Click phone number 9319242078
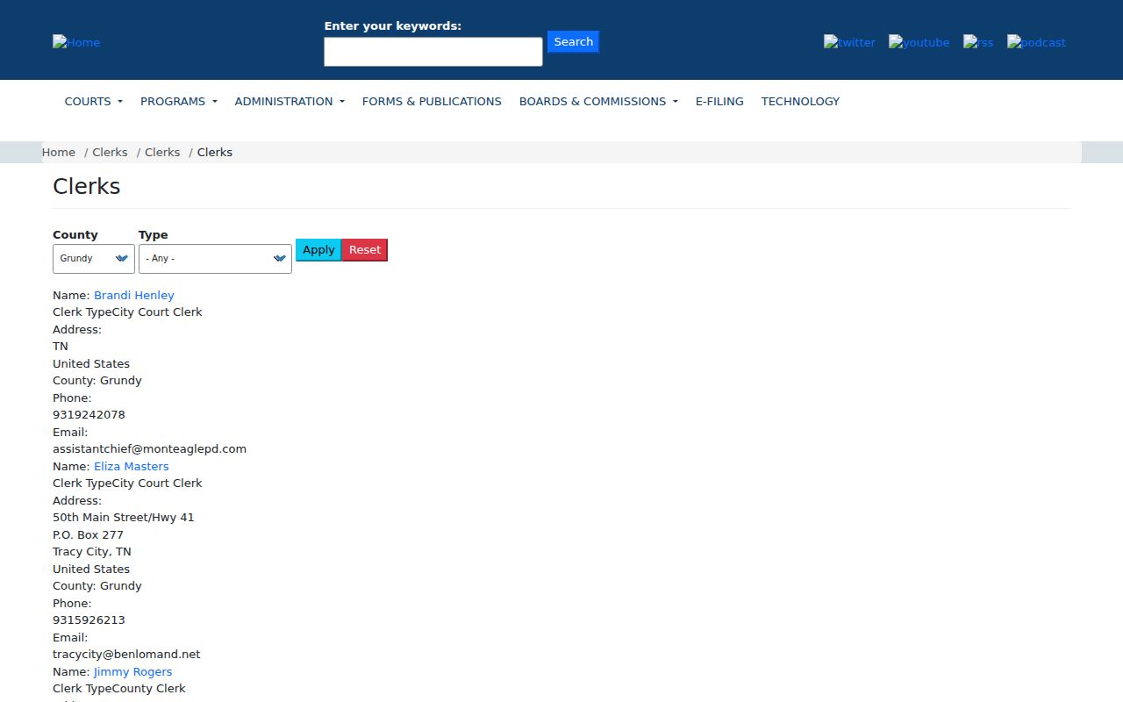This screenshot has height=702, width=1123. [89, 414]
